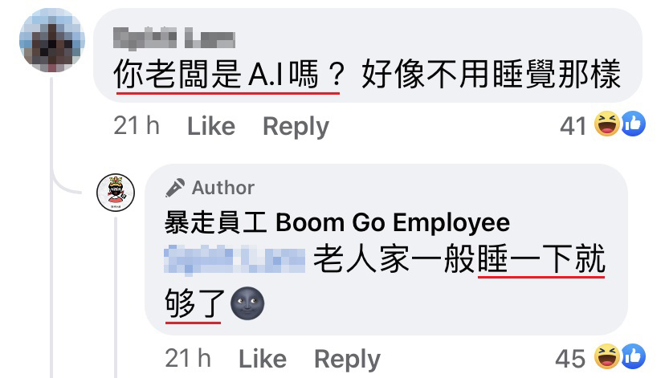The image size is (665, 378).
Task: View the thumbs-up reaction on top comment
Action: coord(633,124)
